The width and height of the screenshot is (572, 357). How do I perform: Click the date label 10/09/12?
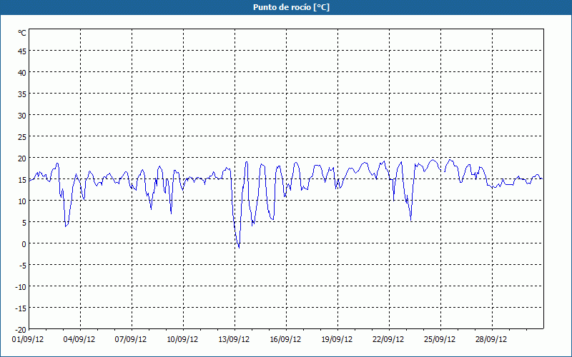[x=182, y=340]
